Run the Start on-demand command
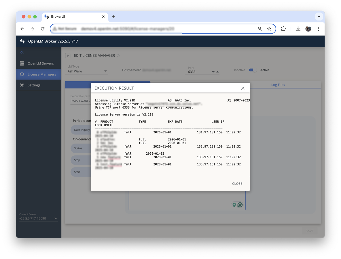 [77, 172]
